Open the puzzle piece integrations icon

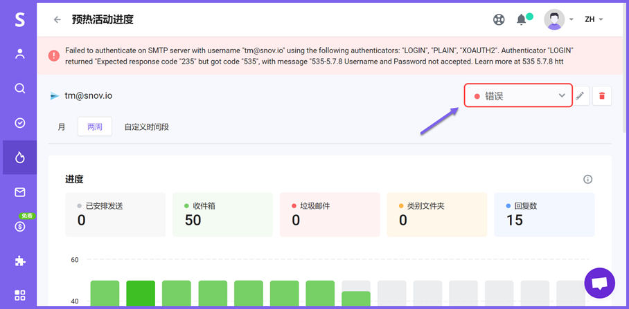coord(19,261)
